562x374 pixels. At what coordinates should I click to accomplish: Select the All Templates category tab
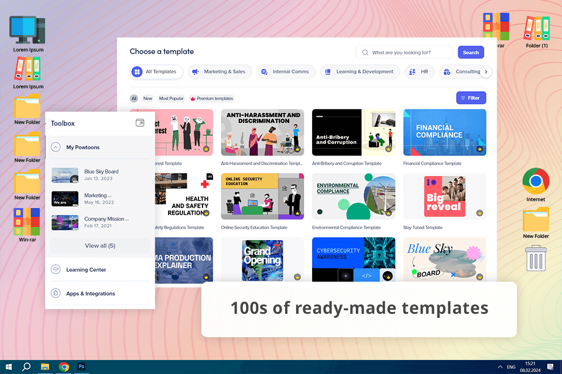pyautogui.click(x=156, y=71)
